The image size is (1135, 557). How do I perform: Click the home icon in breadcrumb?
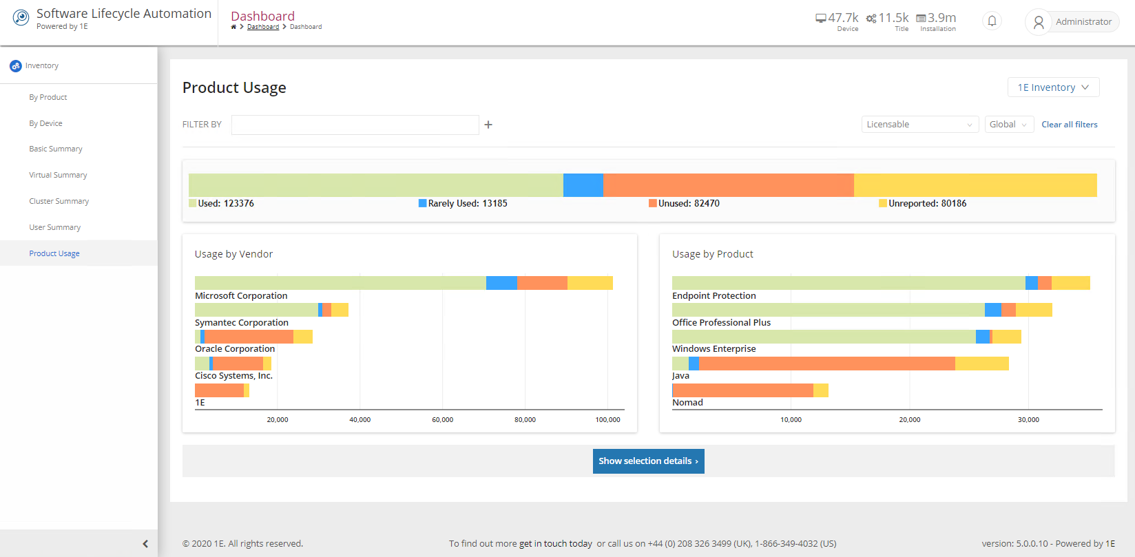pos(233,27)
